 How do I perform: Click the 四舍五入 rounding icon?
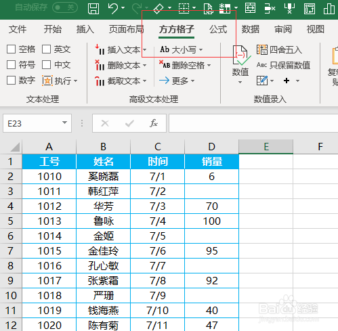tap(262, 49)
